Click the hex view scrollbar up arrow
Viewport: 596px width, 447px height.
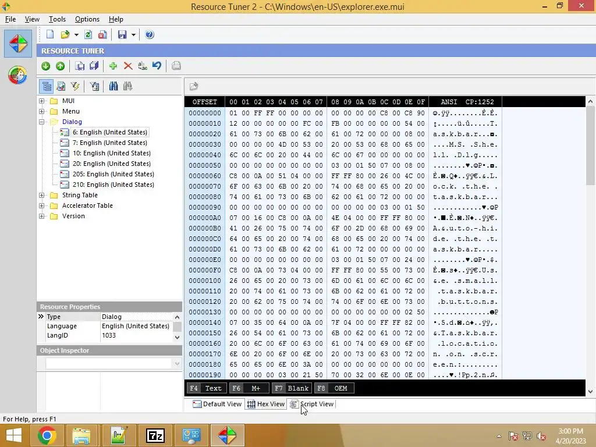click(x=590, y=101)
